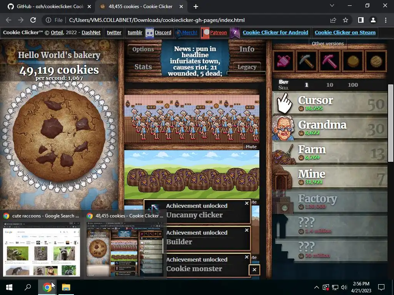Open the twitter link
The width and height of the screenshot is (394, 295).
click(114, 32)
